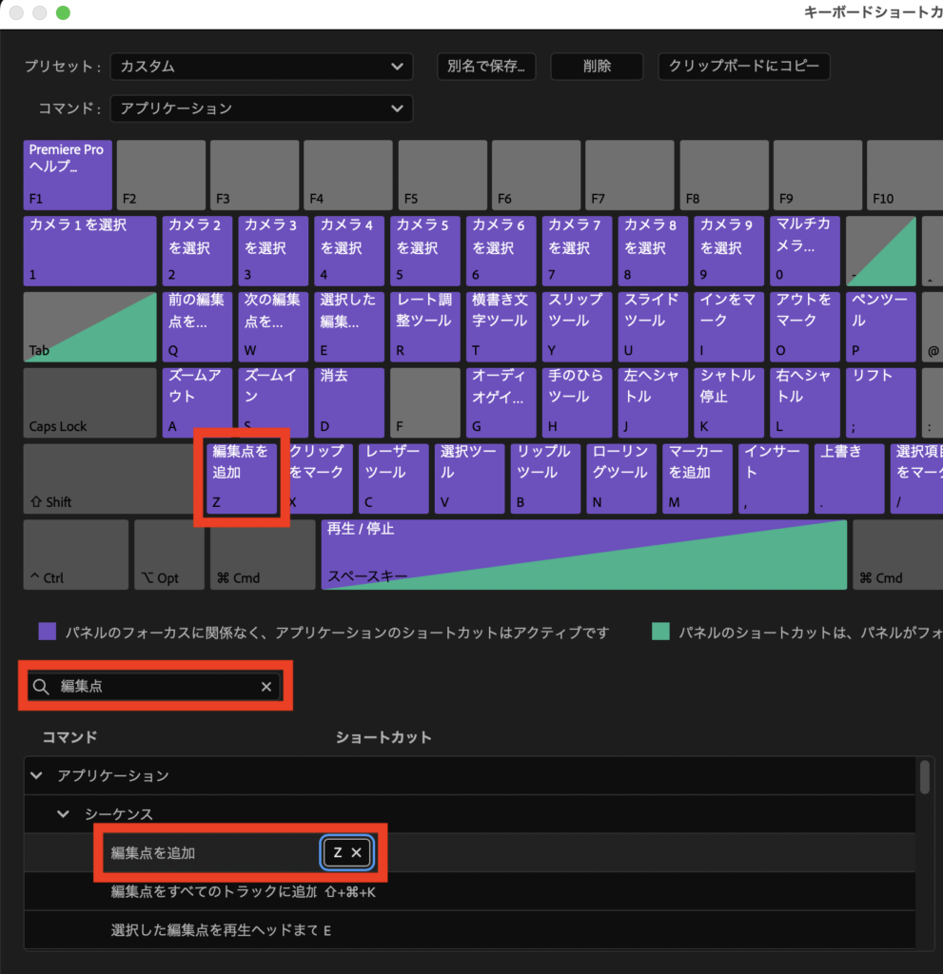Click the Tab key on keyboard layout
Screen dimensions: 943x974
(90, 327)
